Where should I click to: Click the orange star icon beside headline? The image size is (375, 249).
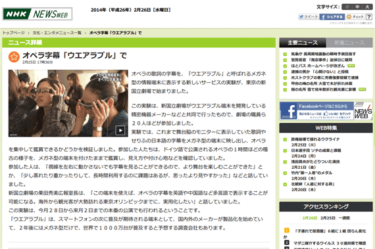click(14, 57)
